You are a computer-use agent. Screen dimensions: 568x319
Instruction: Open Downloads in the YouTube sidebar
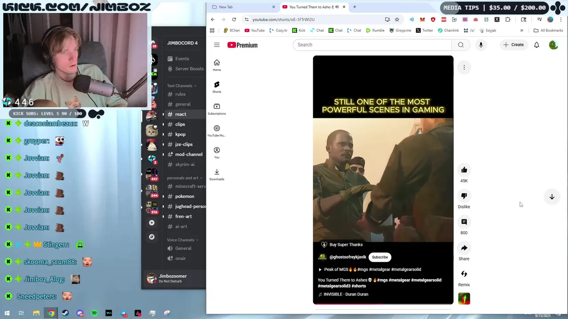coord(217,174)
